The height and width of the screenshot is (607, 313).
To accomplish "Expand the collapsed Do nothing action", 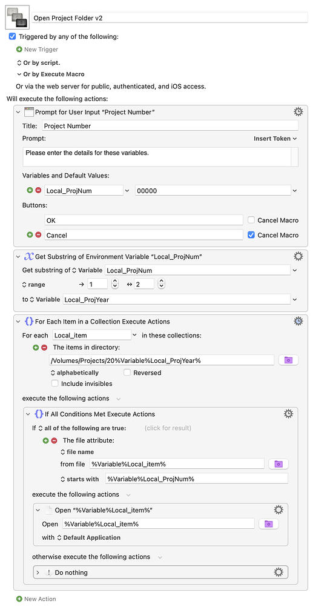I will coord(38,572).
